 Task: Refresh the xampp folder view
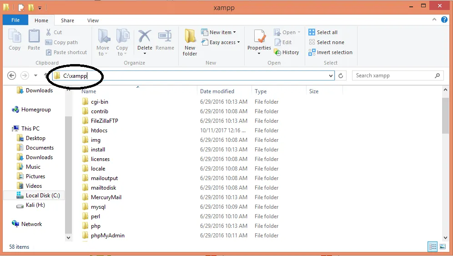click(341, 75)
